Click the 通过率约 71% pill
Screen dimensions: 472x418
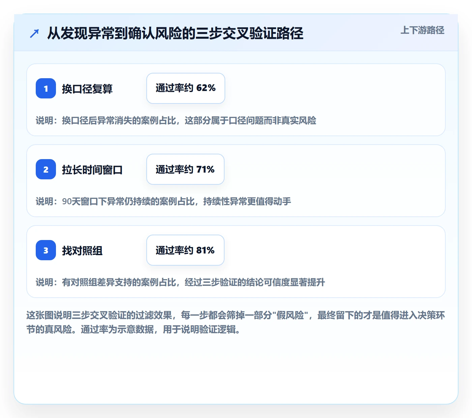tap(185, 169)
